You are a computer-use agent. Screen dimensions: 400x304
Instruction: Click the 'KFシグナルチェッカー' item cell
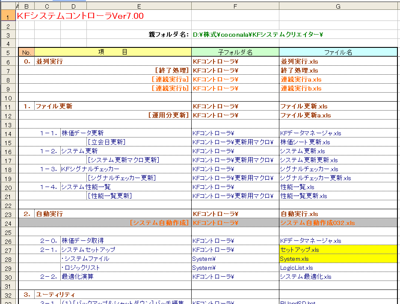[90, 169]
